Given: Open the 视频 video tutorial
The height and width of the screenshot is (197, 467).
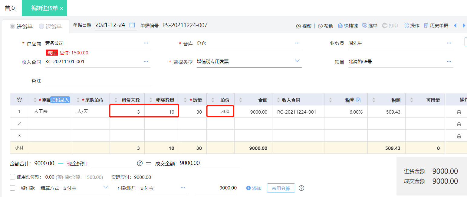Looking at the screenshot, I should point(304,26).
